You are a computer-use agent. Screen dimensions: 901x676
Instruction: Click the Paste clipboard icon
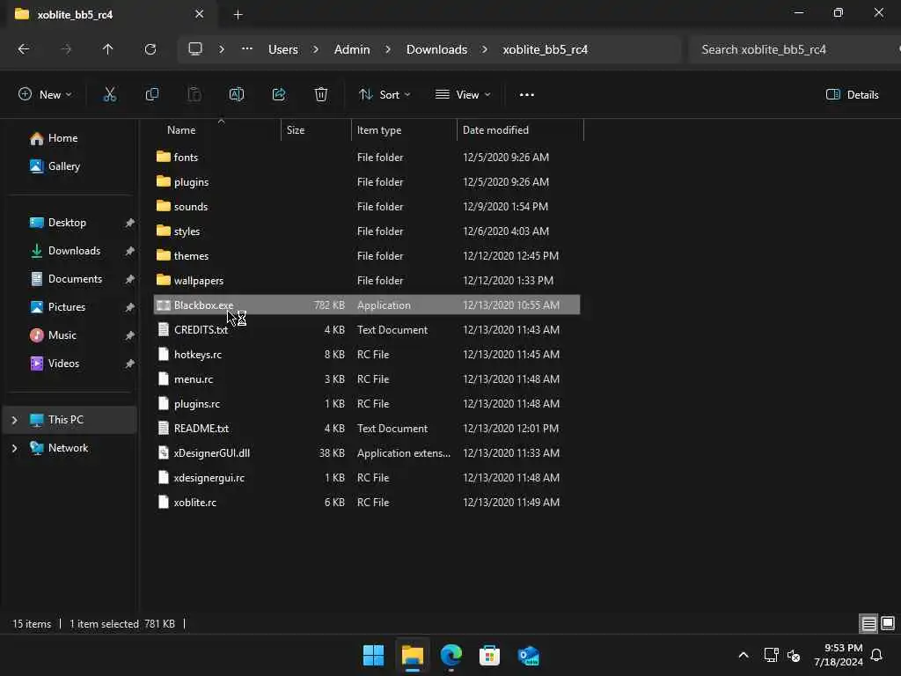pyautogui.click(x=194, y=95)
